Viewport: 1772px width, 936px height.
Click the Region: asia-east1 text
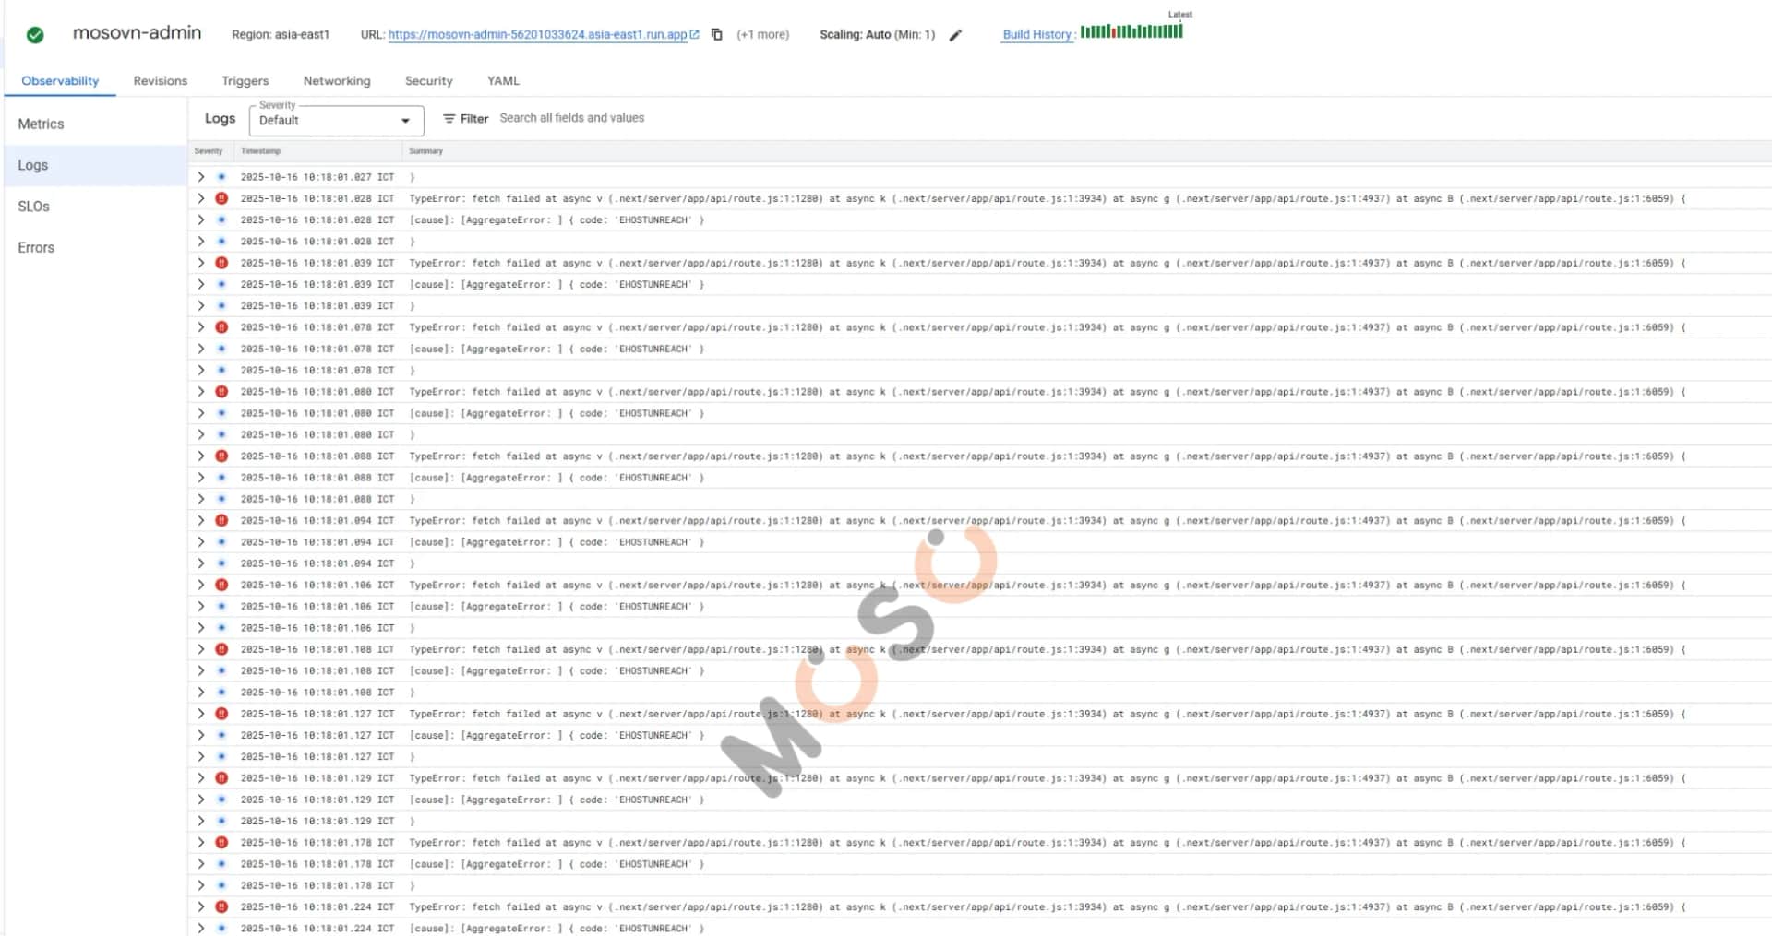pos(281,34)
